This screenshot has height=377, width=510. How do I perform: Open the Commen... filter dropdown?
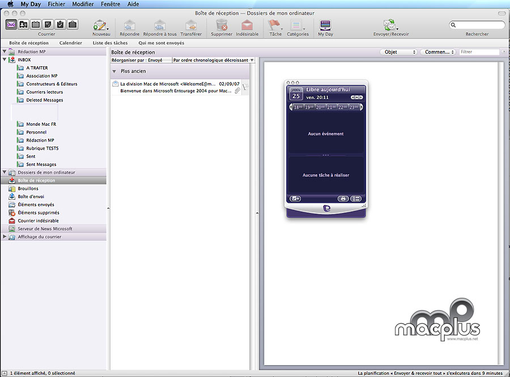(x=438, y=52)
